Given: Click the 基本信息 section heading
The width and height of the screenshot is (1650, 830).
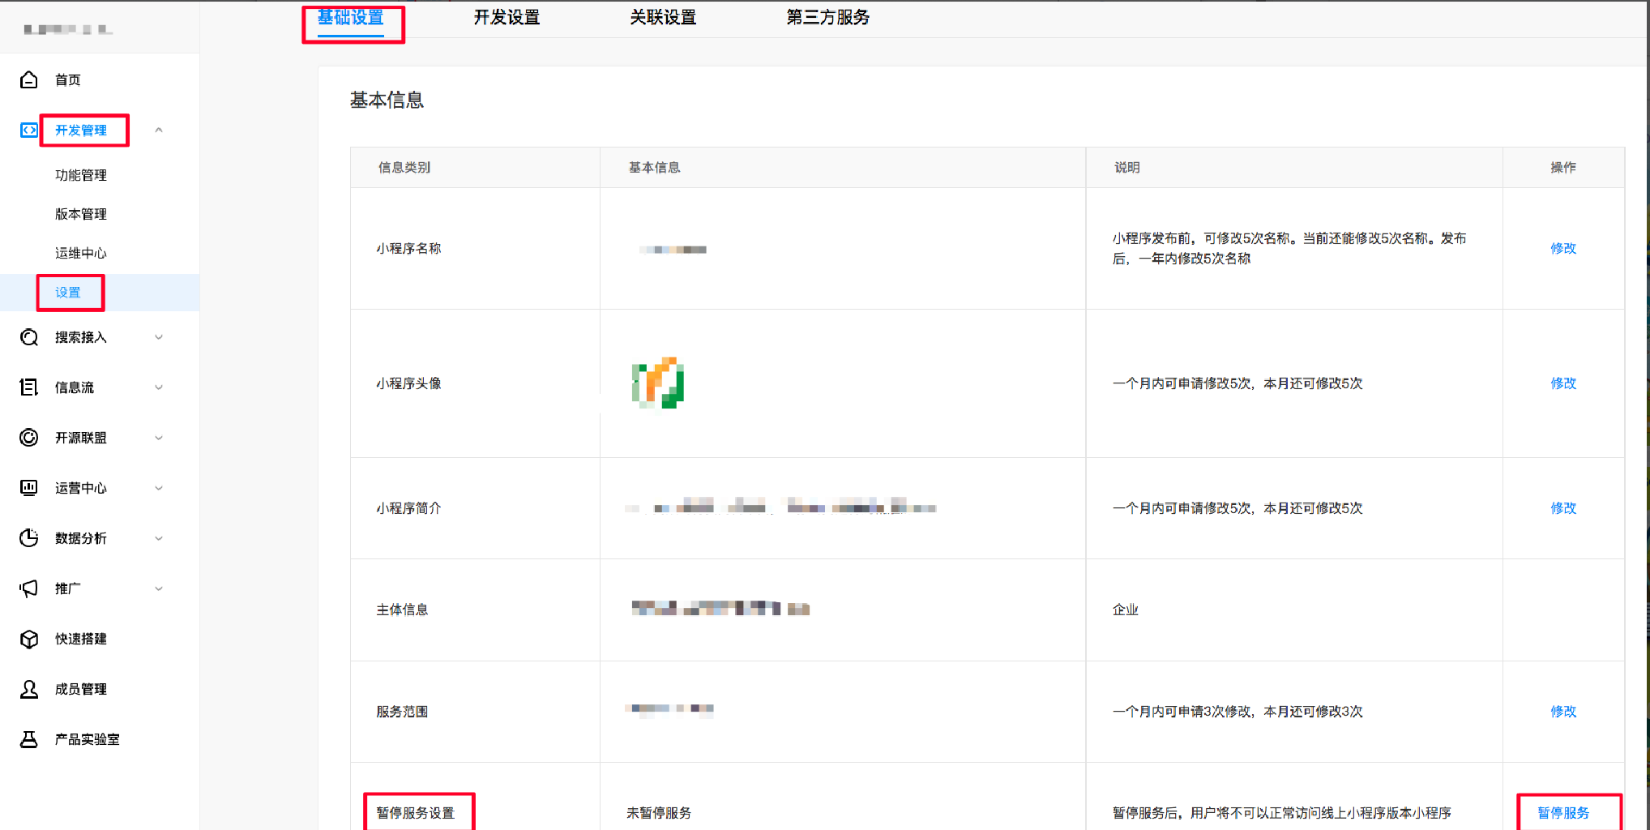Looking at the screenshot, I should (x=387, y=100).
